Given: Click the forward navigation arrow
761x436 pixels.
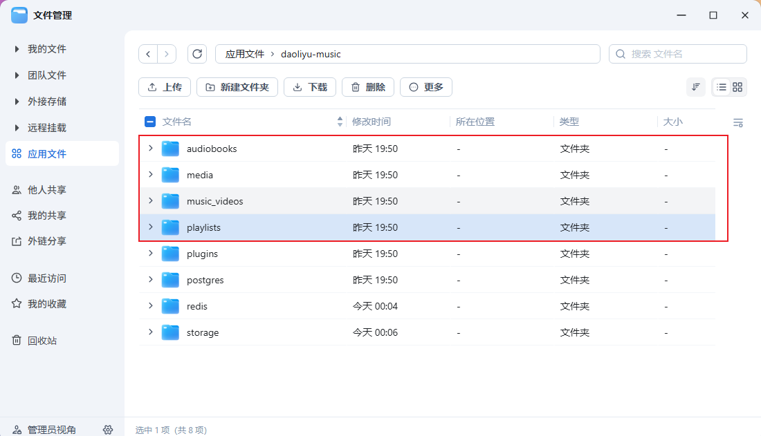Looking at the screenshot, I should (167, 54).
